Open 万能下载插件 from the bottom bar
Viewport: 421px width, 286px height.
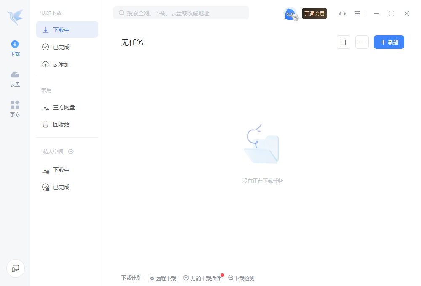coord(205,278)
